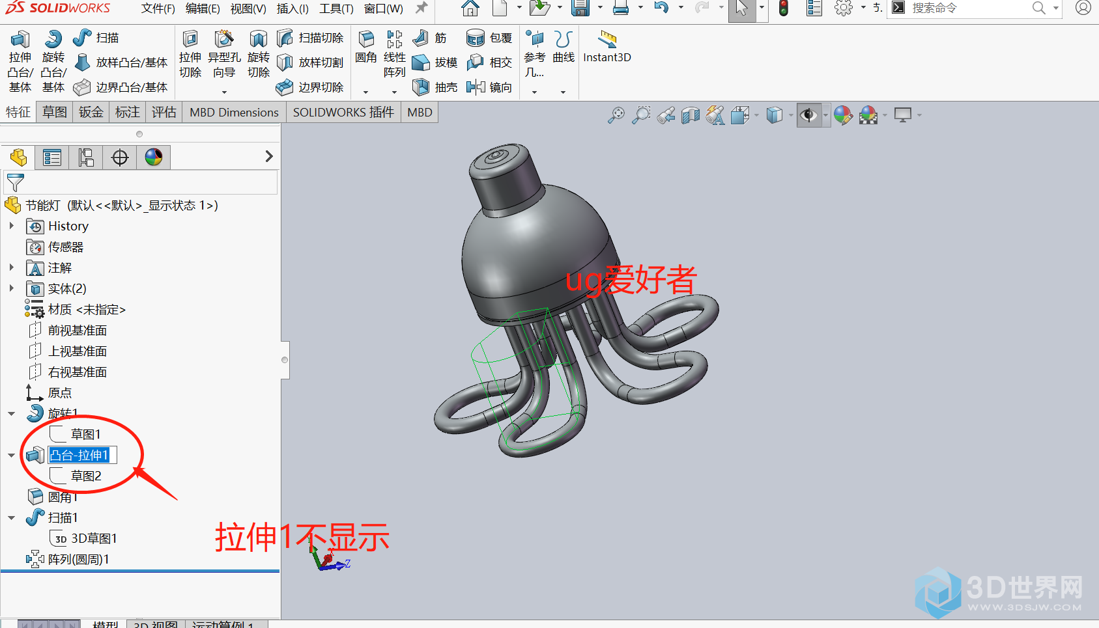This screenshot has width=1099, height=628.
Task: Select 前视基准面 plane in the tree
Action: click(x=77, y=330)
